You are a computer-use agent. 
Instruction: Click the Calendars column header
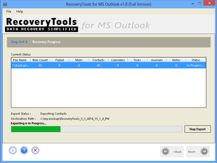click(118, 60)
